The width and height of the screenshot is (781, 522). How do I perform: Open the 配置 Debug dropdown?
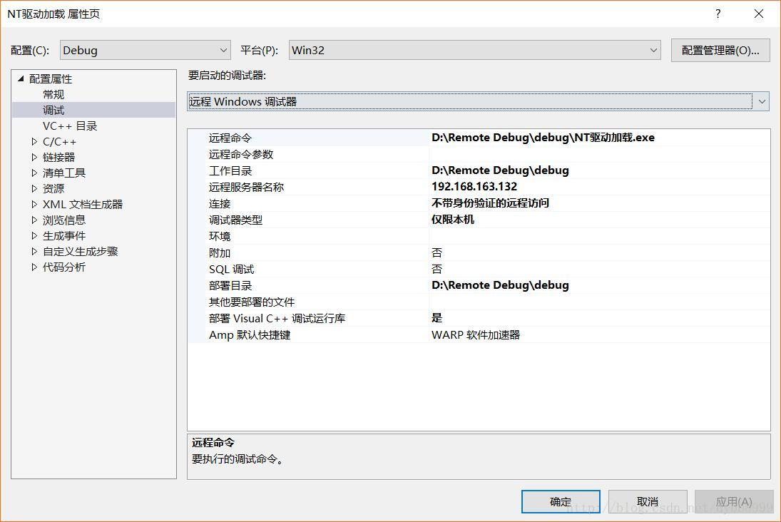pos(225,50)
